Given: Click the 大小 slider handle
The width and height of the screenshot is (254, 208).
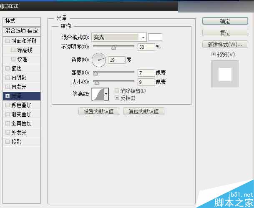Looking at the screenshot, I should coord(97,83).
